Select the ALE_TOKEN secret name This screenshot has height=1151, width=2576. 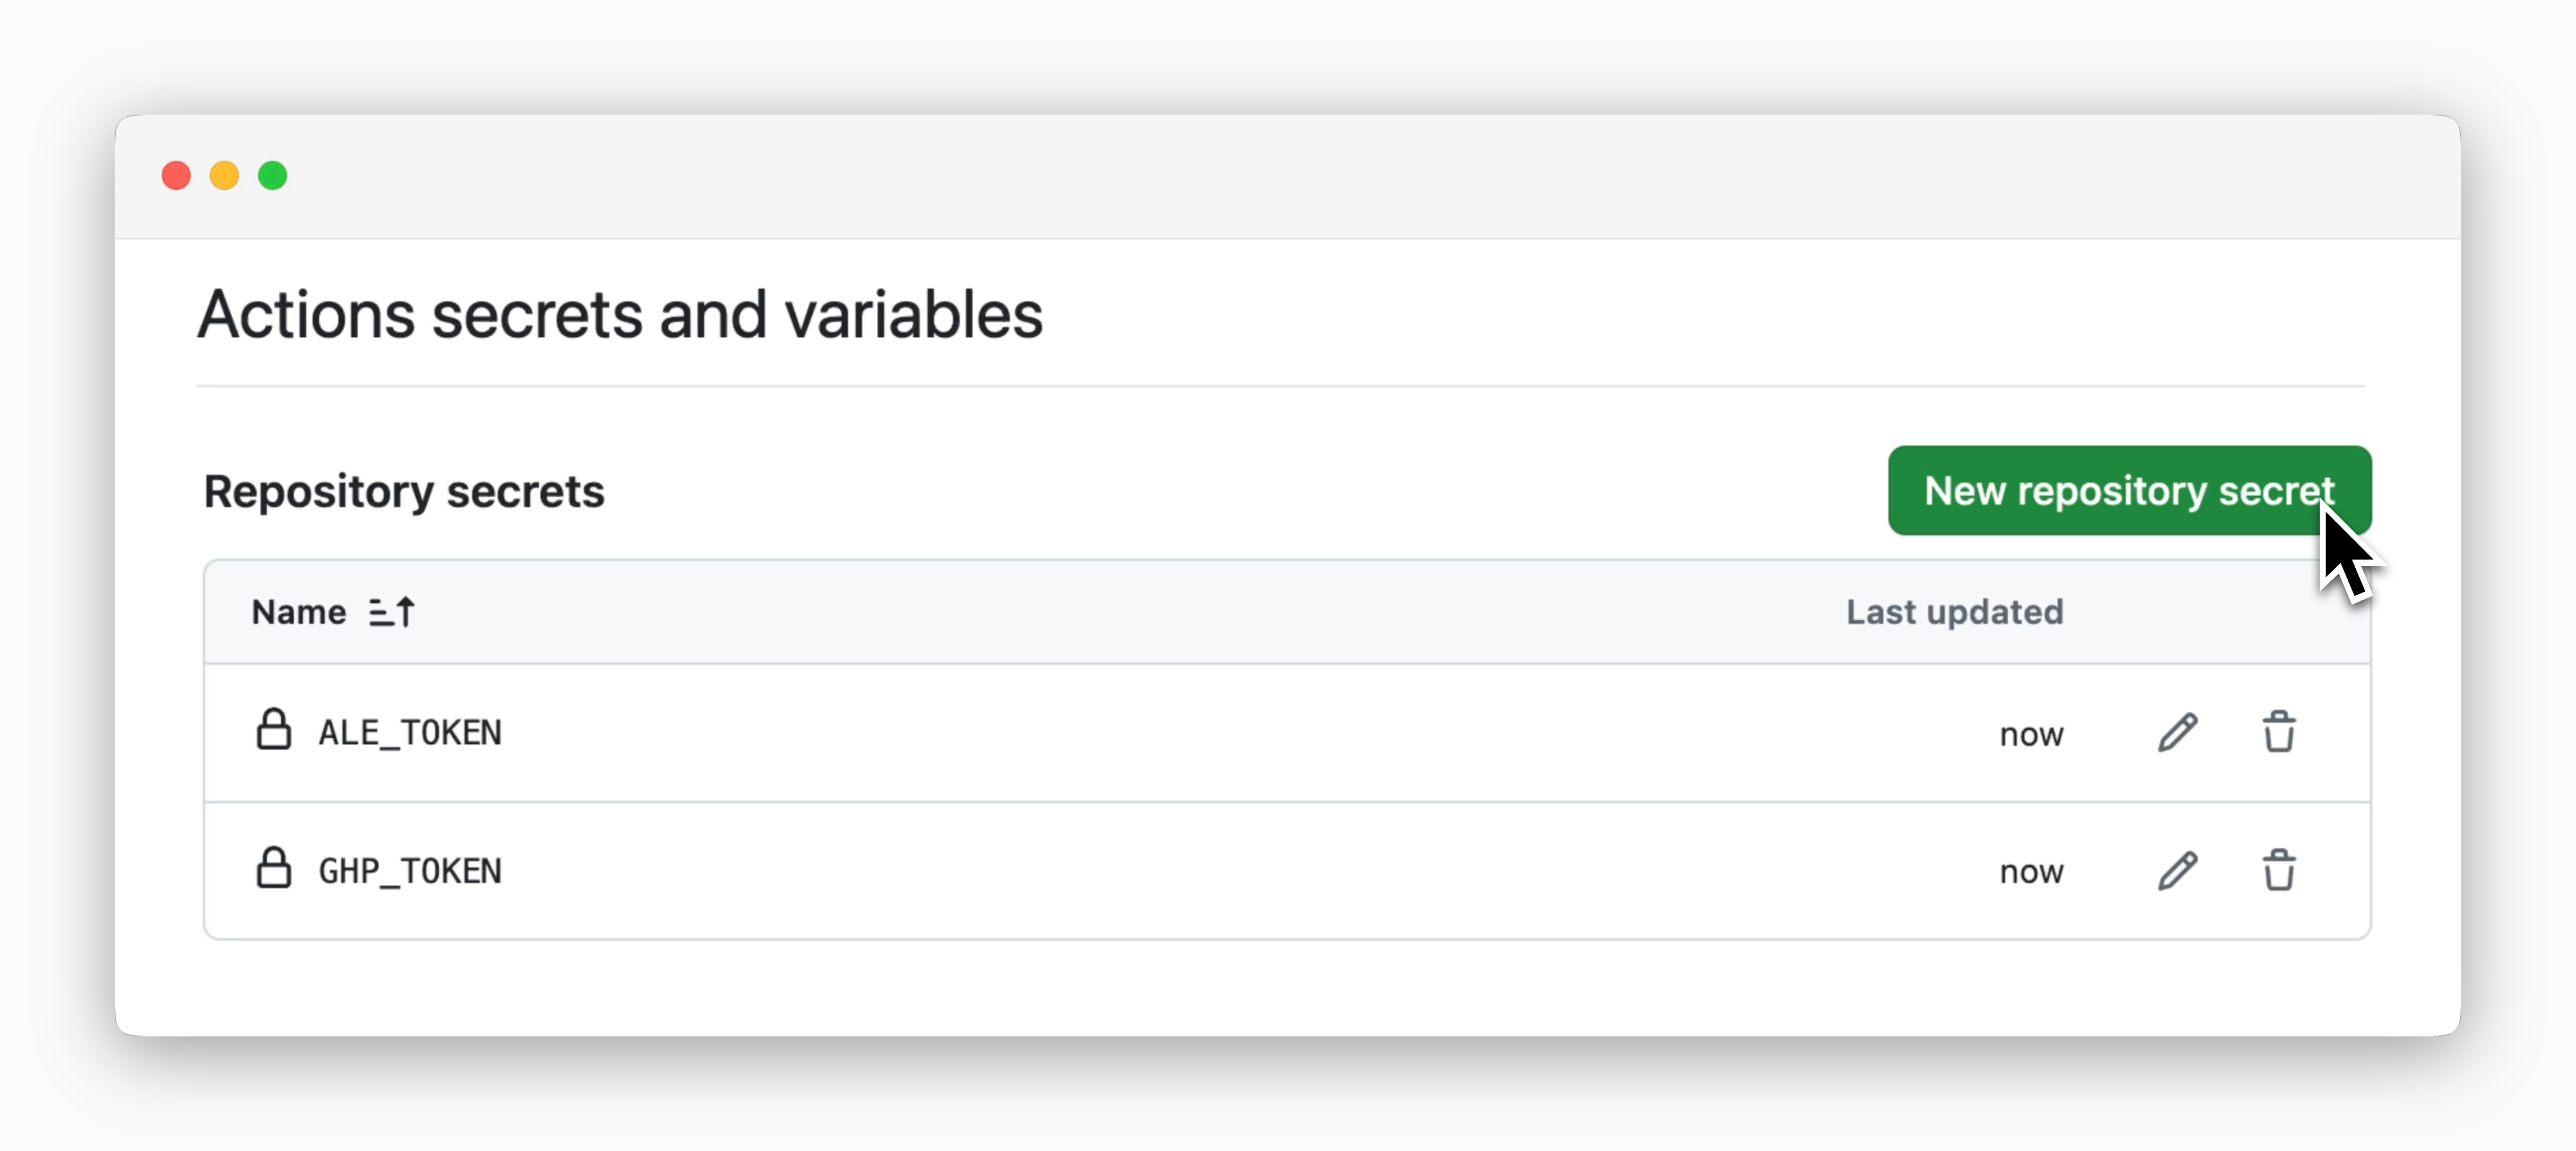pyautogui.click(x=410, y=732)
